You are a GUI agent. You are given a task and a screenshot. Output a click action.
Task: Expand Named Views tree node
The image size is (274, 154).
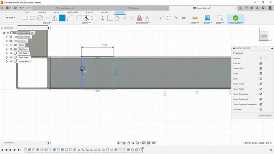pos(7,41)
